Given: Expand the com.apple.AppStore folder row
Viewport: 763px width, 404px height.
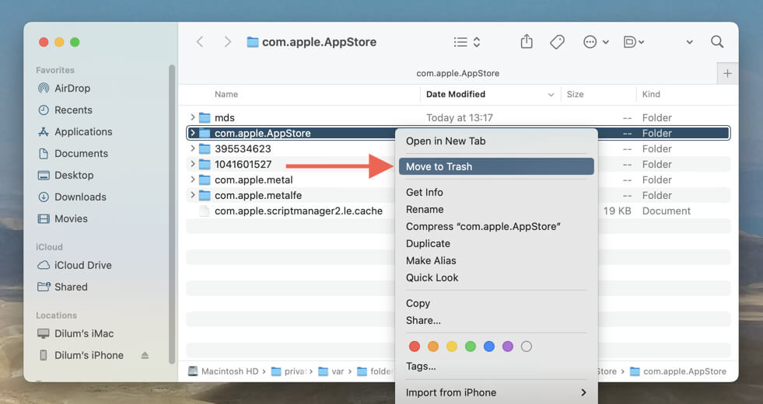Looking at the screenshot, I should click(193, 133).
